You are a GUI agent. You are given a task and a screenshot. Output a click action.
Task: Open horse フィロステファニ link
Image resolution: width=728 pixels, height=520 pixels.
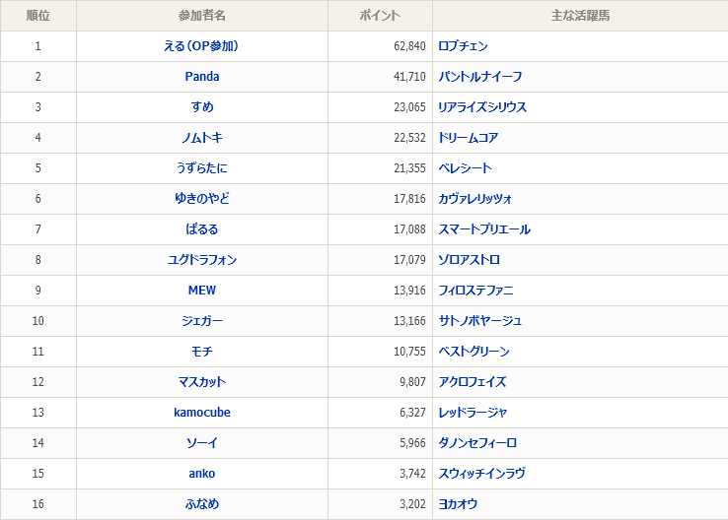[475, 291]
